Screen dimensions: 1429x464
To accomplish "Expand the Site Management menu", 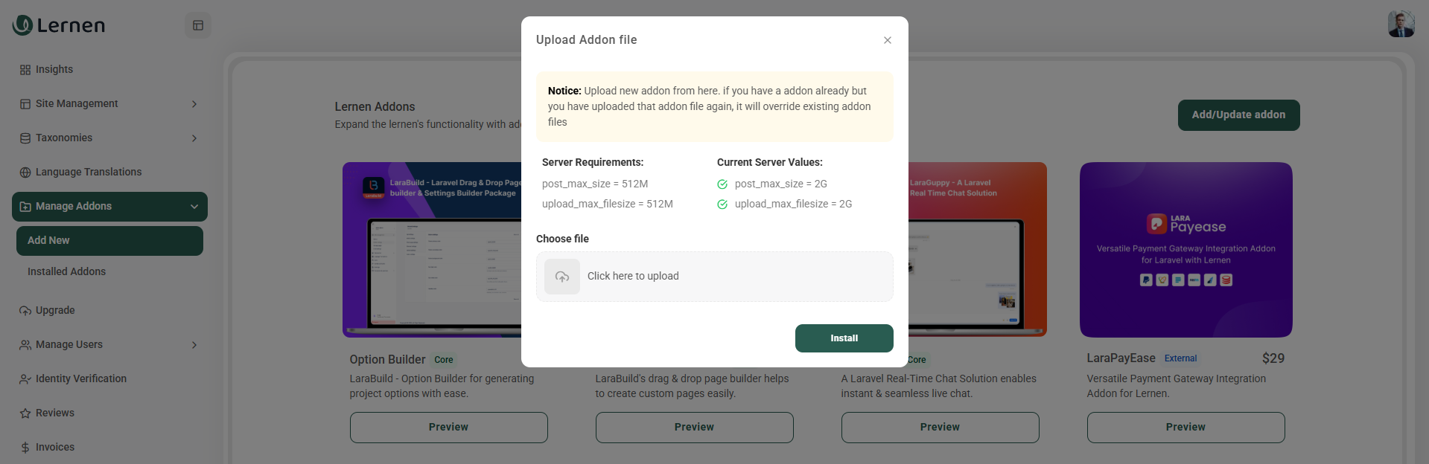I will coord(109,104).
